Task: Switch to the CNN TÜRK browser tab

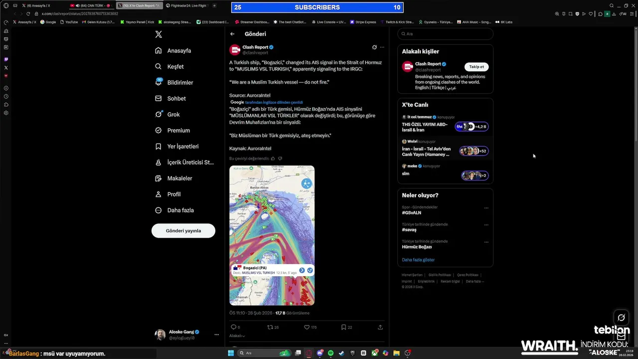Action: (91, 5)
